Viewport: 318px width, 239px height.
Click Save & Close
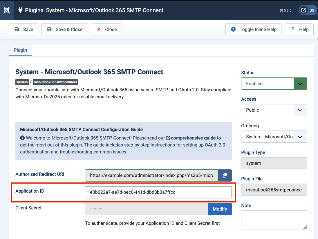pos(64,29)
